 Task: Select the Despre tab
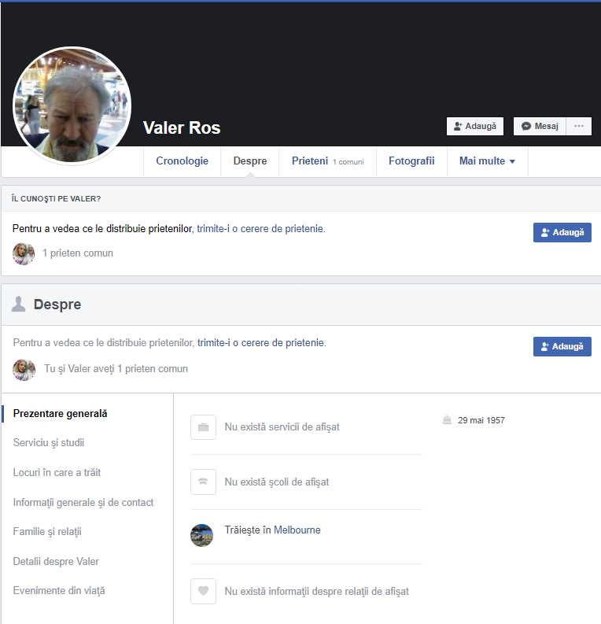pos(250,161)
